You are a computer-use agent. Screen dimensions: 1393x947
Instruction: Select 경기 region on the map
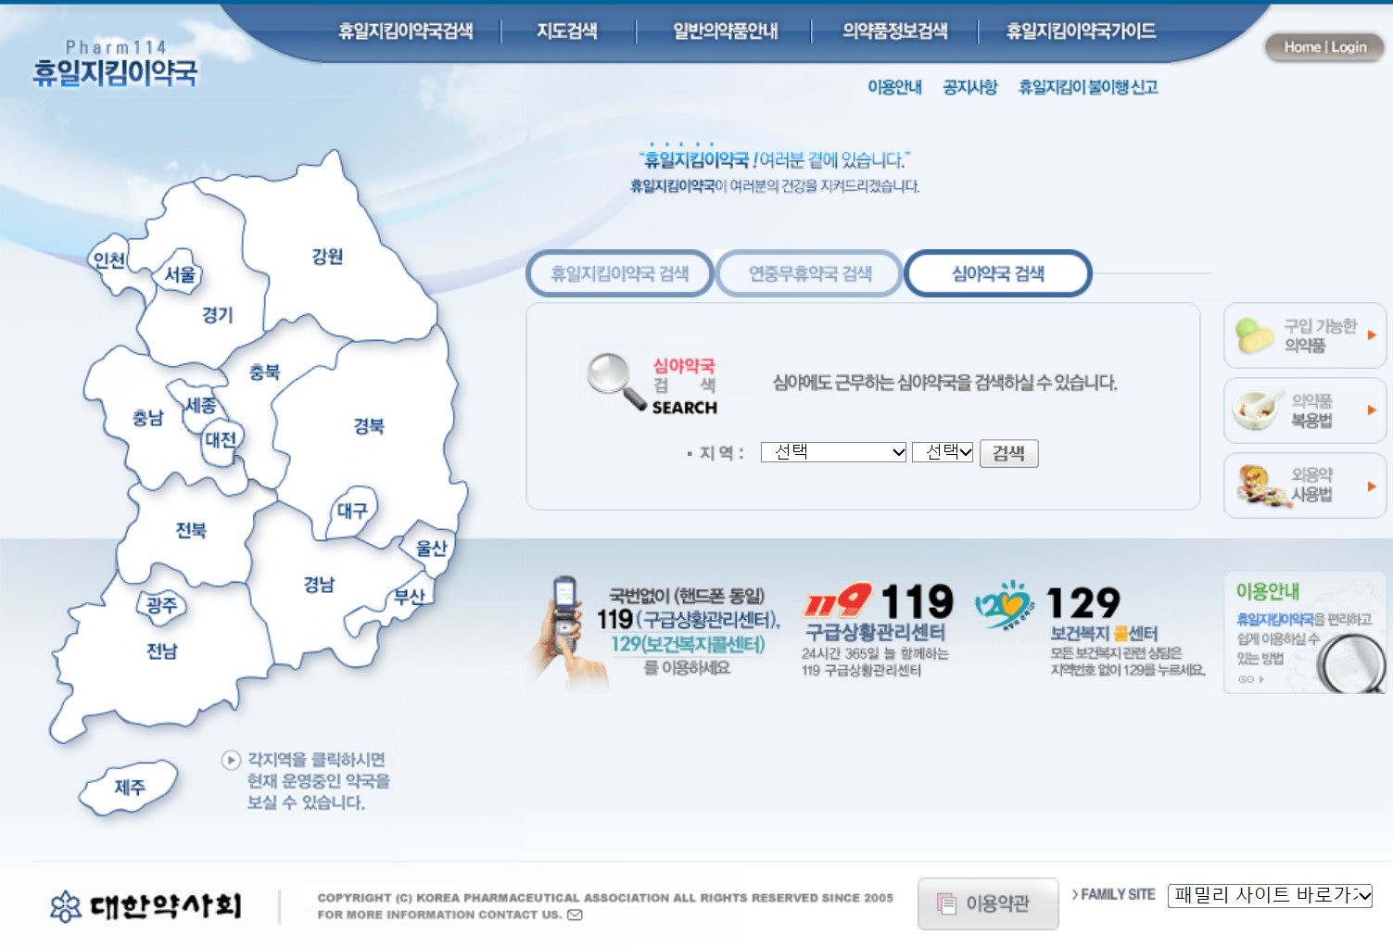coord(217,315)
